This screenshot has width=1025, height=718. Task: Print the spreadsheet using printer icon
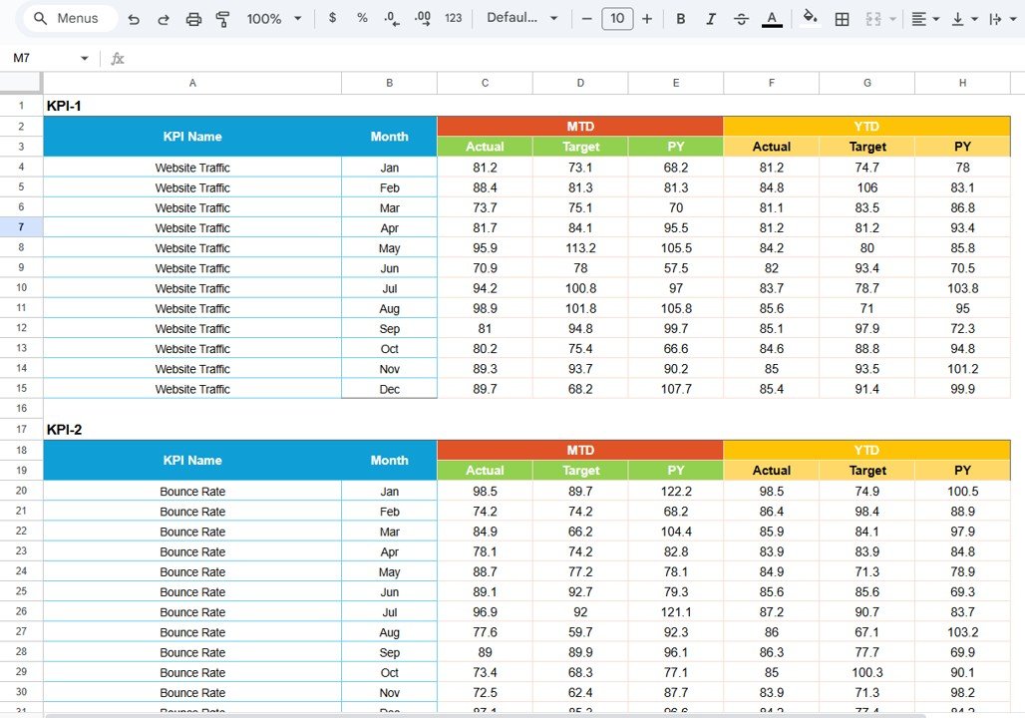click(193, 19)
